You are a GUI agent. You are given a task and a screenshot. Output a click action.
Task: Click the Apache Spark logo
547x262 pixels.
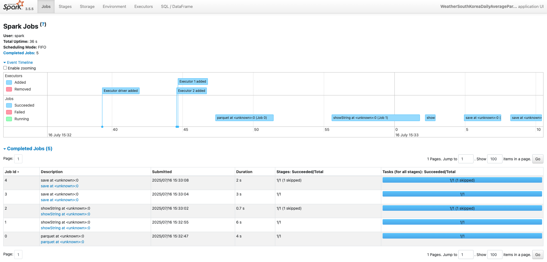[x=14, y=5]
